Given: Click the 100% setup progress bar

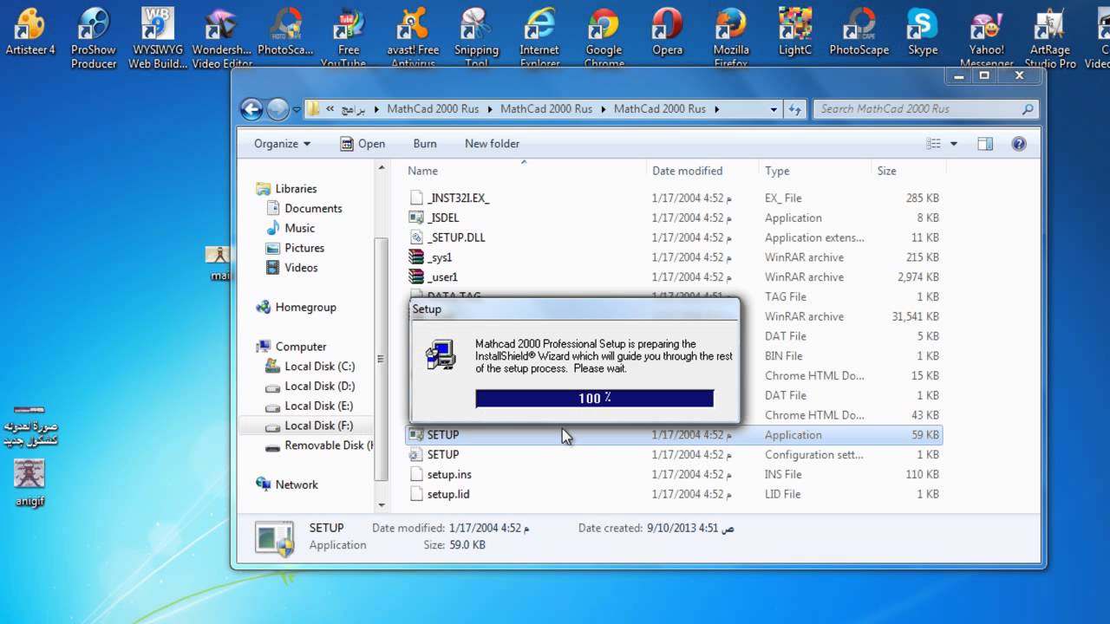Looking at the screenshot, I should pyautogui.click(x=595, y=398).
